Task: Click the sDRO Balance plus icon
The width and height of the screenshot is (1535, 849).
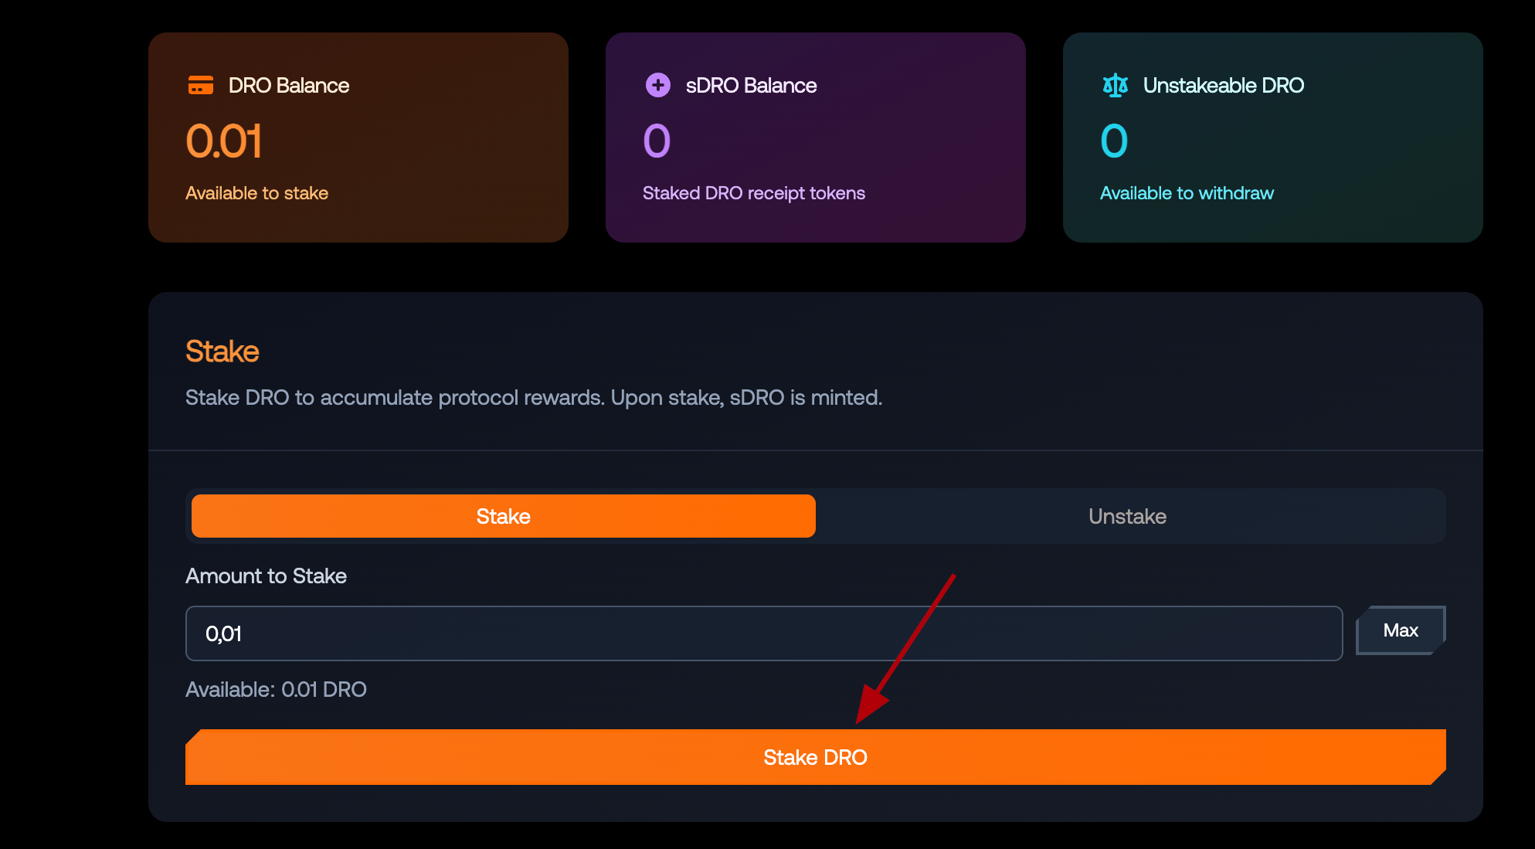Action: 657,85
